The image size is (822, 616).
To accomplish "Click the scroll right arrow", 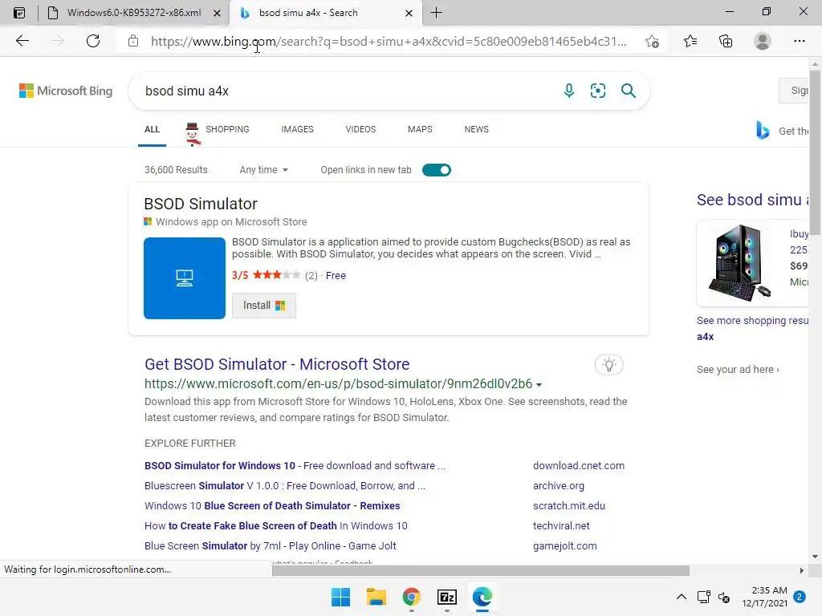I will pyautogui.click(x=802, y=570).
